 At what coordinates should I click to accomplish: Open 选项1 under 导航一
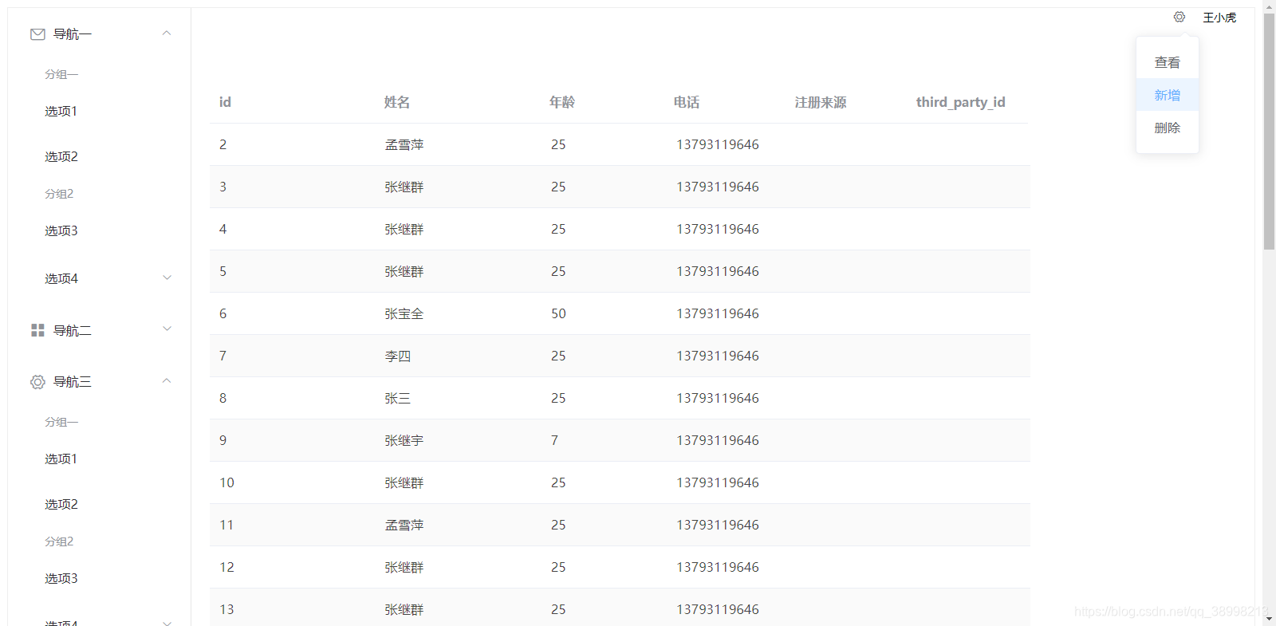click(61, 112)
